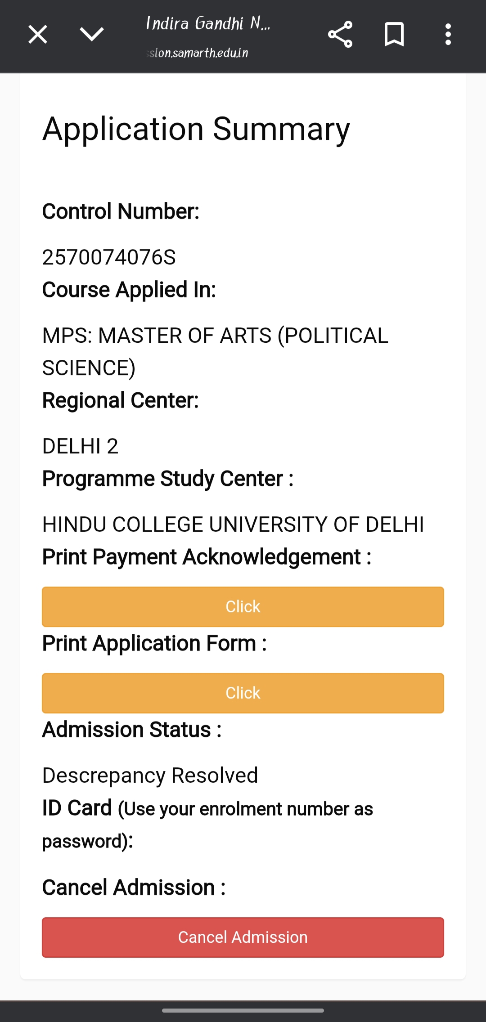Tap the ID Card label
The width and height of the screenshot is (486, 1022).
[77, 808]
